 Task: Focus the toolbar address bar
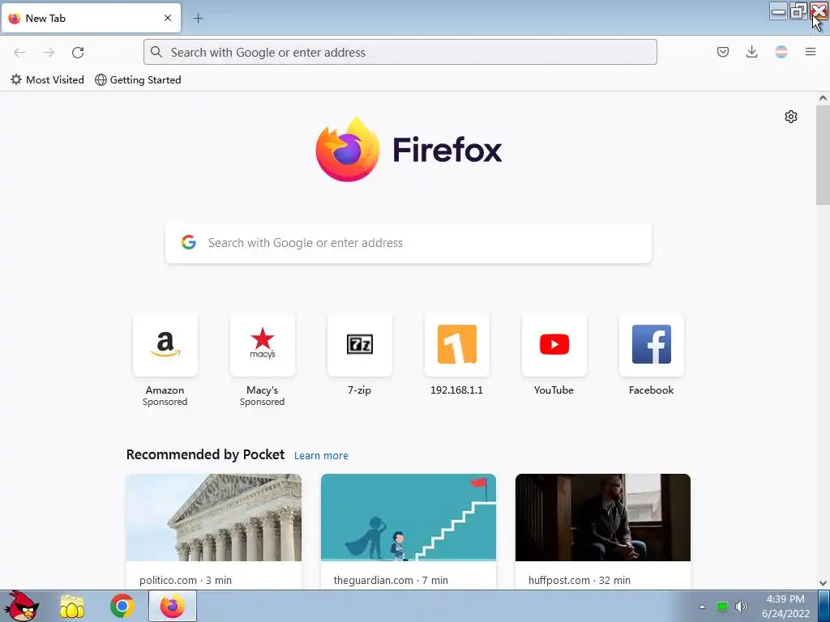click(x=400, y=52)
